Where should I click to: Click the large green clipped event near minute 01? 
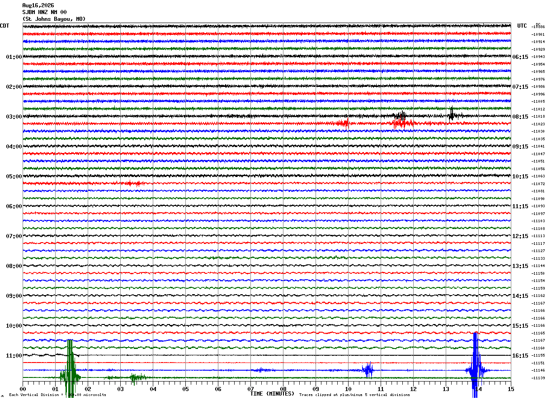point(70,369)
